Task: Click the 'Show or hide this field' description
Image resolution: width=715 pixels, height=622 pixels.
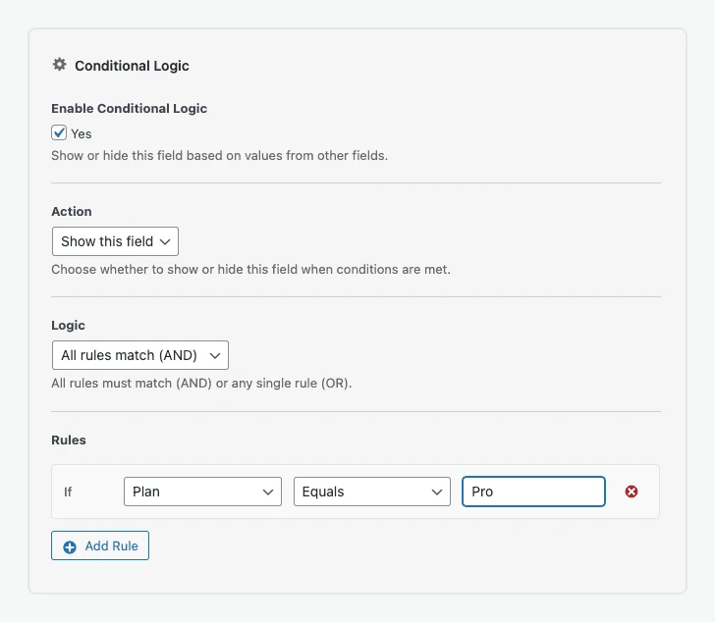Action: (219, 156)
